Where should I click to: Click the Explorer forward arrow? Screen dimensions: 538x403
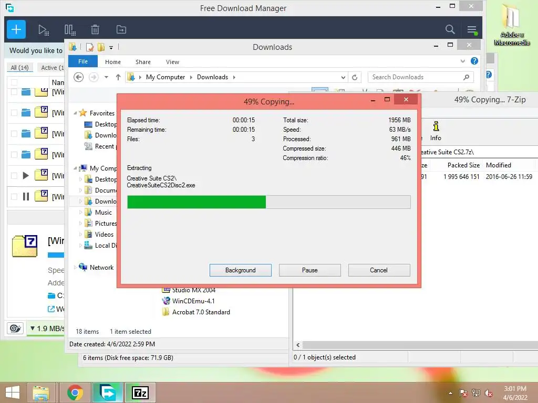tap(94, 77)
